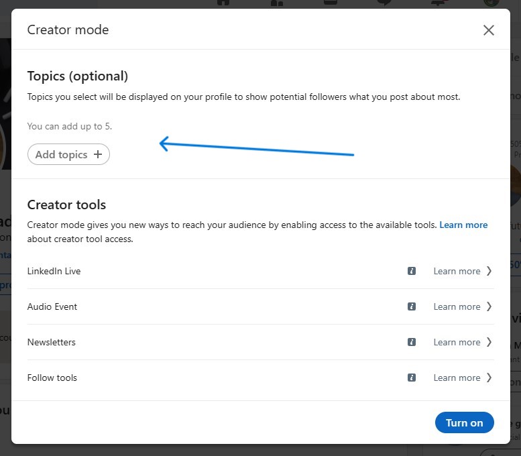Click info icon for Follow tools

411,378
